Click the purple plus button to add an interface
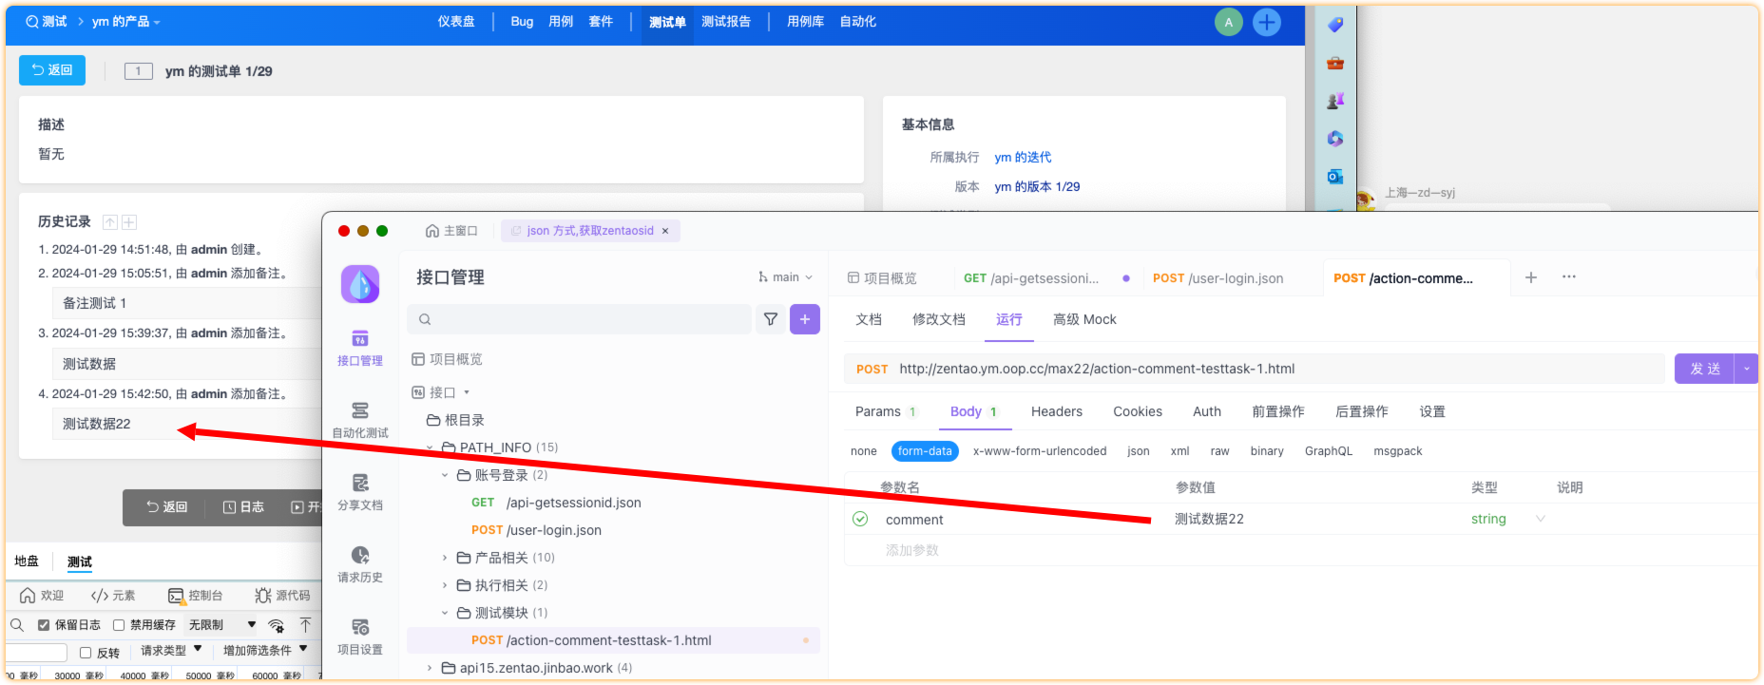The image size is (1764, 685). 805,319
